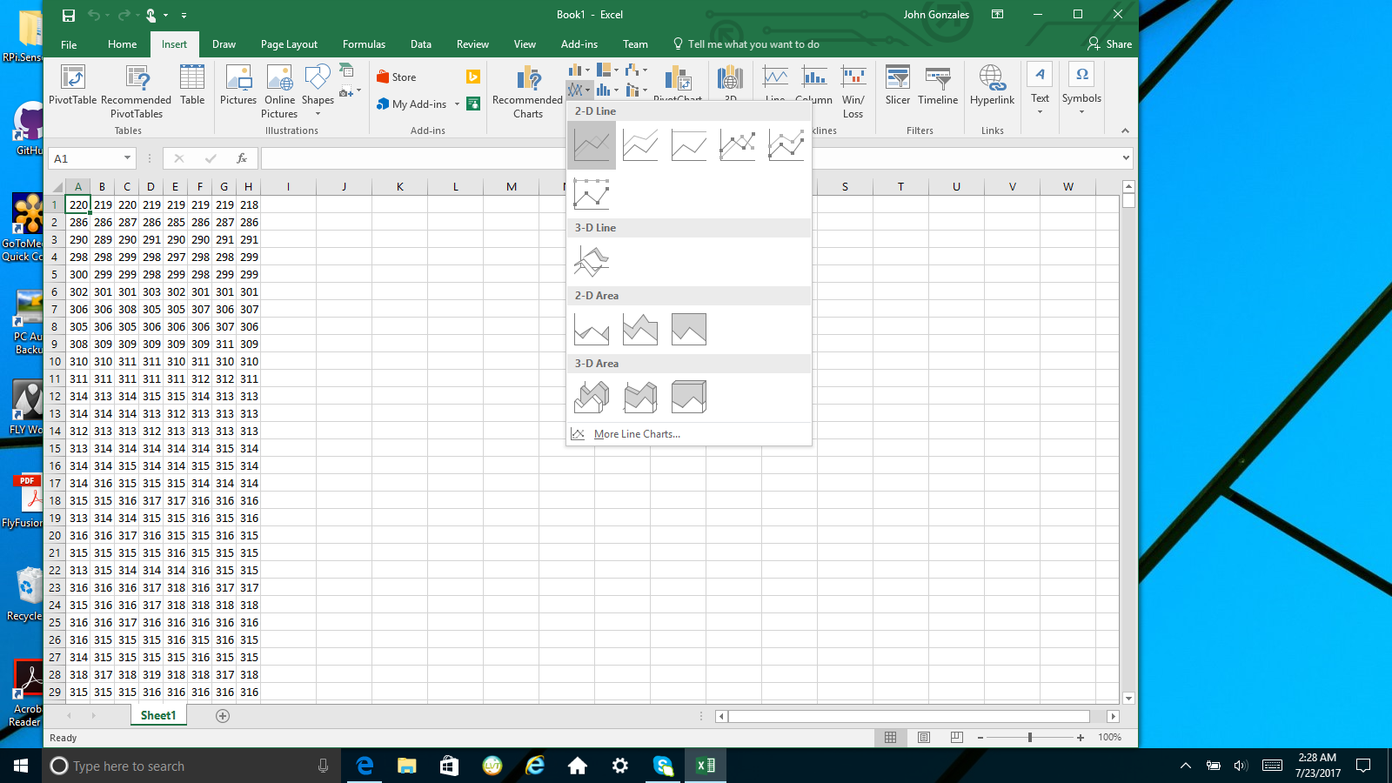
Task: Open the Page Layout tab
Action: (289, 44)
